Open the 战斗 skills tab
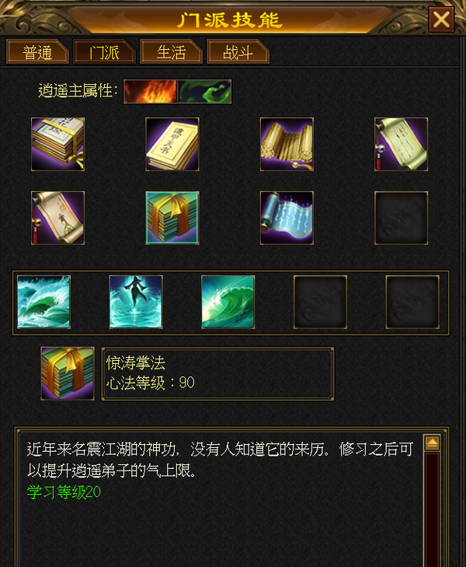The width and height of the screenshot is (466, 567). [x=238, y=52]
